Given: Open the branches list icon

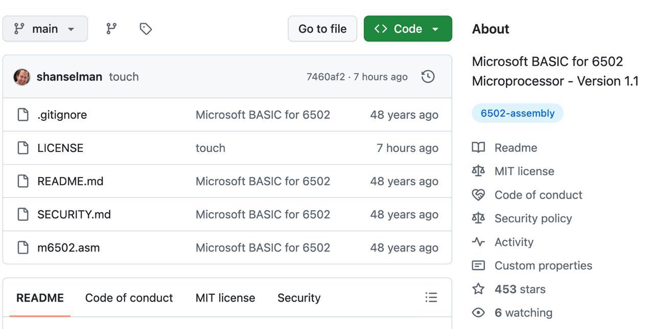Looking at the screenshot, I should point(111,29).
